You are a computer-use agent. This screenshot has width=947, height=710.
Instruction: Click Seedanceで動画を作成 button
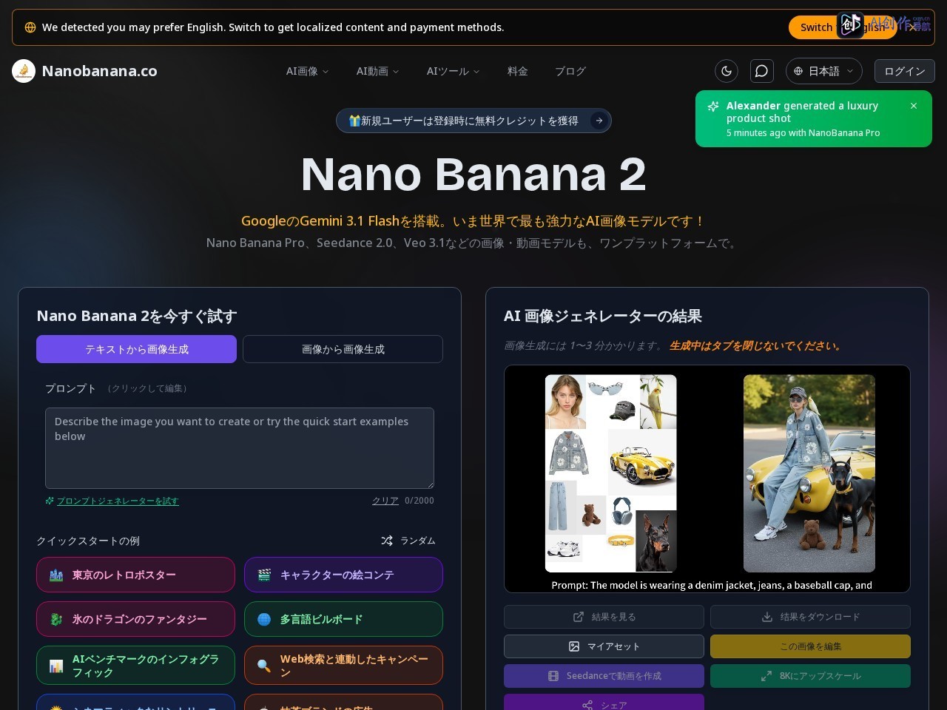click(604, 676)
